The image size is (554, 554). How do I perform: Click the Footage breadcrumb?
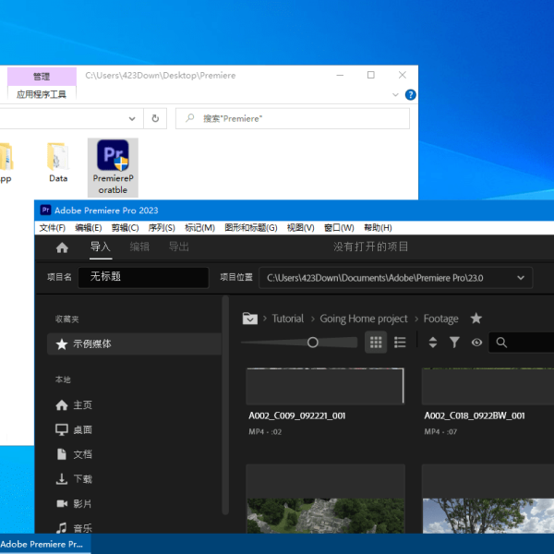click(x=441, y=319)
